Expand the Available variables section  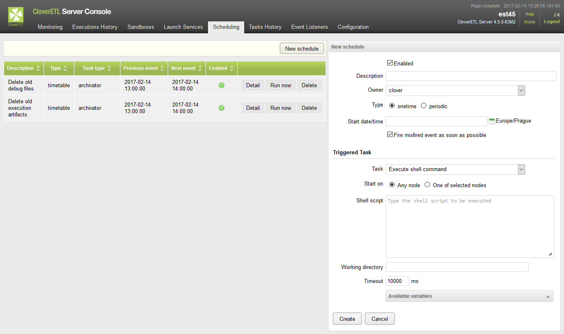[x=469, y=296]
